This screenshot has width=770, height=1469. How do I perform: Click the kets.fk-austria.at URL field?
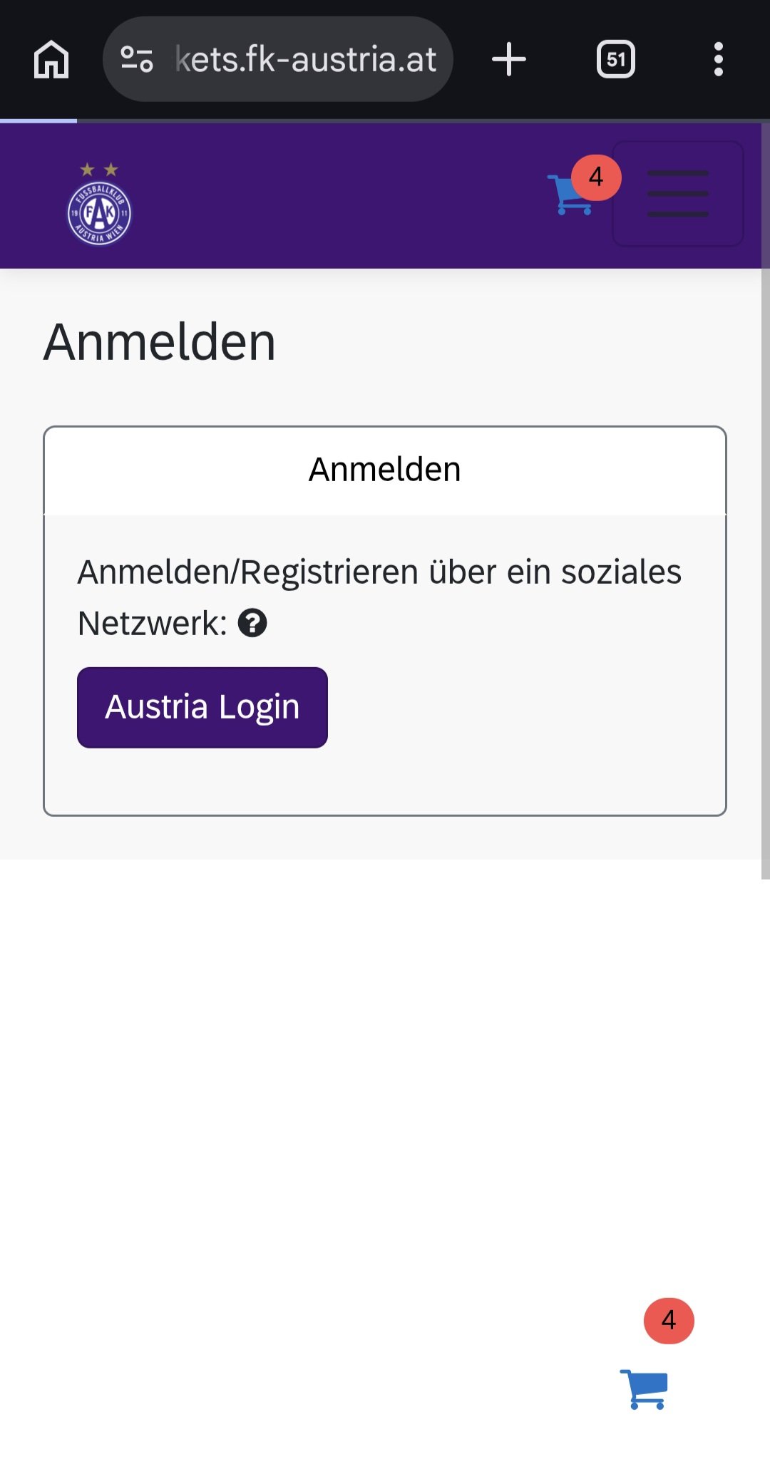pyautogui.click(x=305, y=59)
